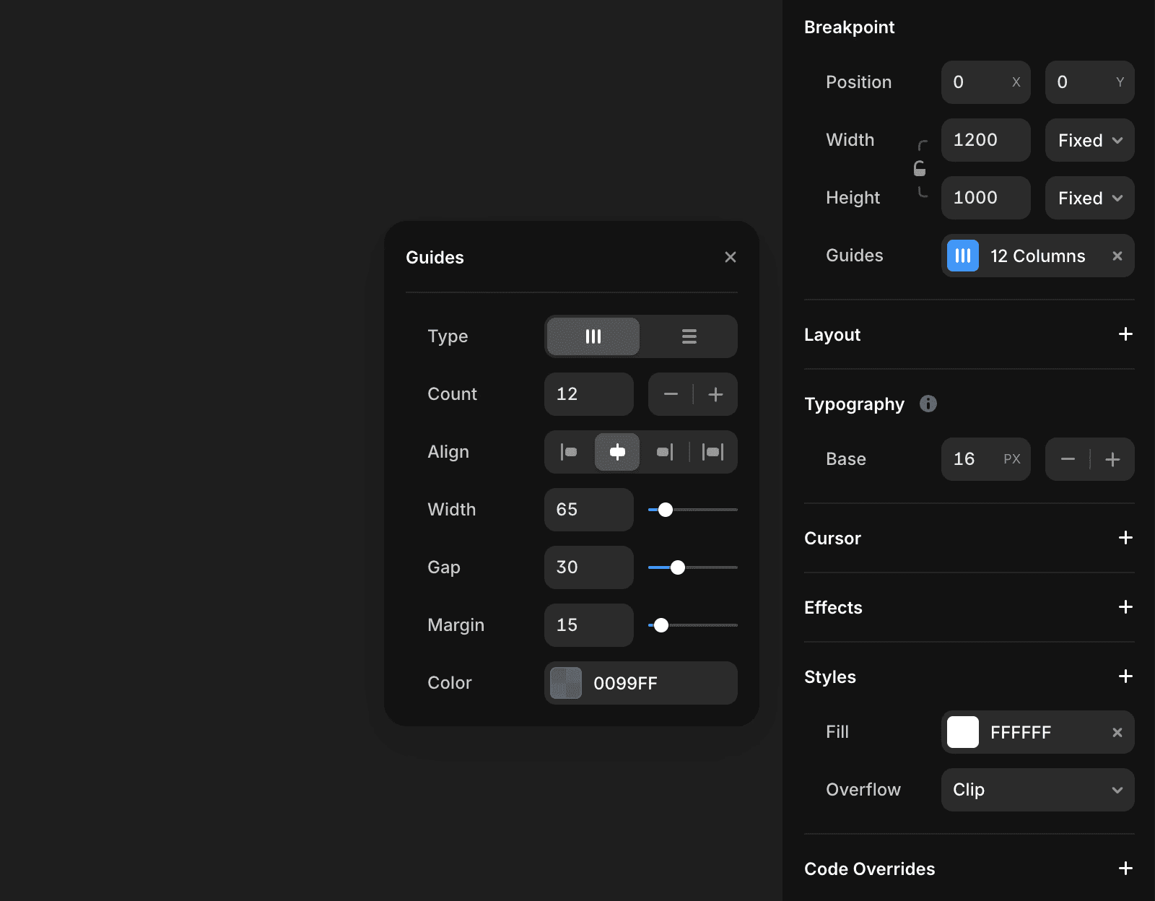
Task: Select center alignment for guides
Action: 617,452
